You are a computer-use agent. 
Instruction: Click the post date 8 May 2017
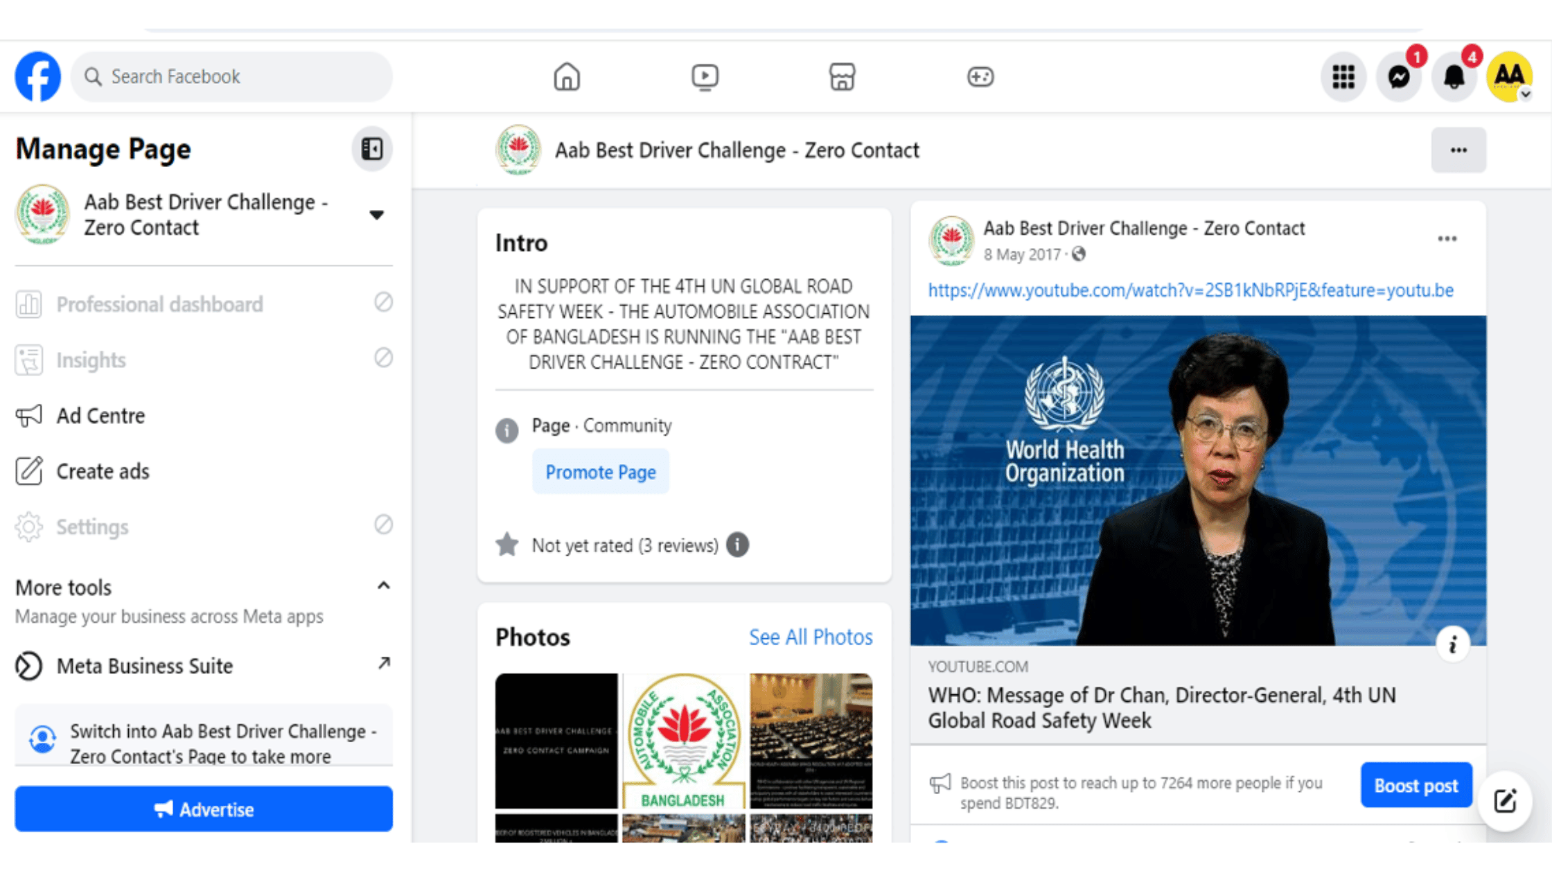click(x=1022, y=254)
